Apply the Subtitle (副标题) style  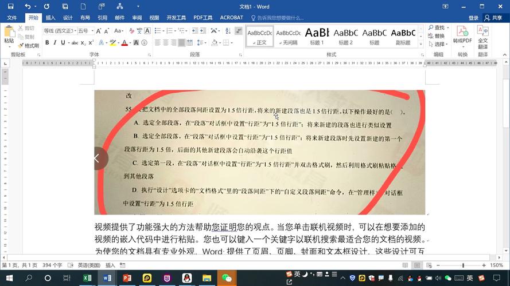point(403,36)
